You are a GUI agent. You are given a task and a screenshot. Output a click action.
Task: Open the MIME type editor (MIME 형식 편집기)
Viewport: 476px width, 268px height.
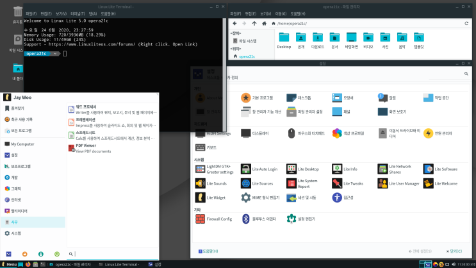[260, 197]
